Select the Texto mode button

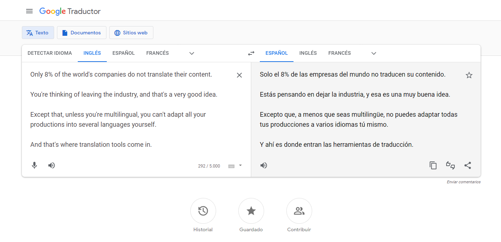point(38,33)
